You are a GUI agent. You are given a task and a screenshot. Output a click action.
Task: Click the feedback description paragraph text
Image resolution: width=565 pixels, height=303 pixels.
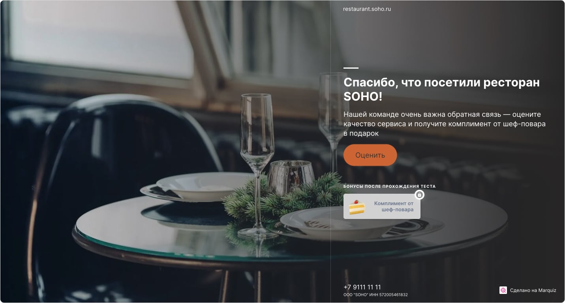tap(445, 124)
